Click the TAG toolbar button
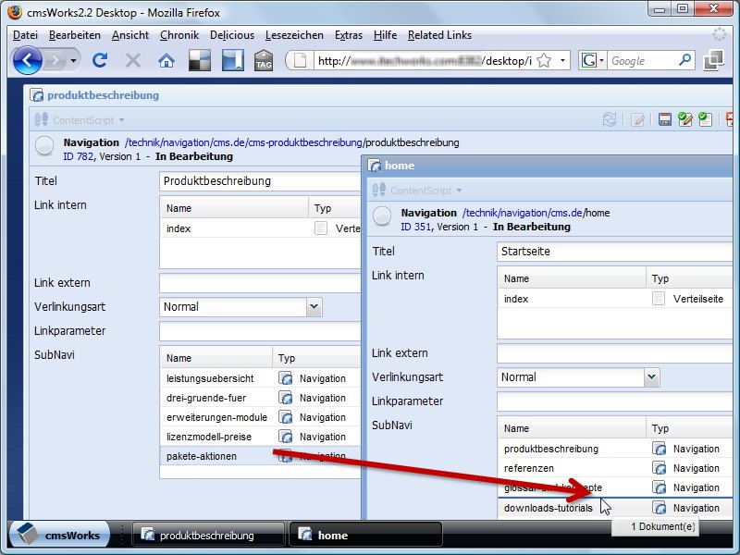740x555 pixels. (x=264, y=60)
